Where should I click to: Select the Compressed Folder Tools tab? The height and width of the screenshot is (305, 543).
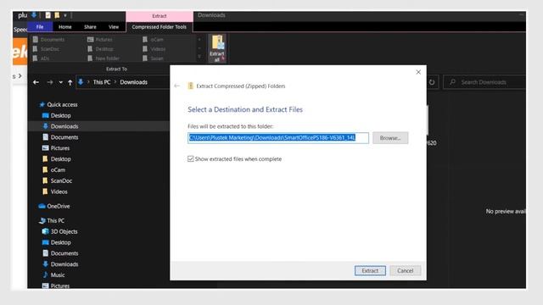point(160,26)
